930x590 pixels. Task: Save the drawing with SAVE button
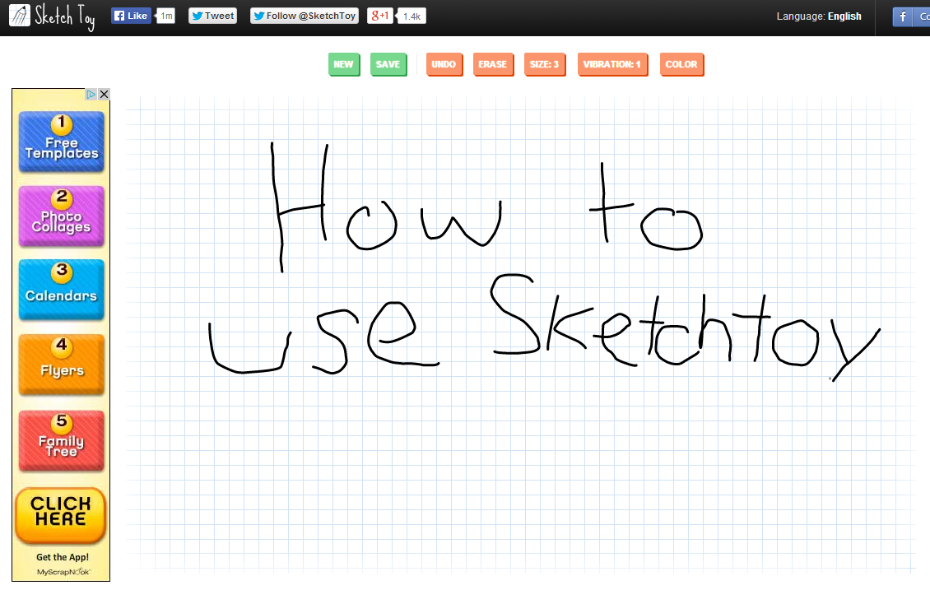388,64
